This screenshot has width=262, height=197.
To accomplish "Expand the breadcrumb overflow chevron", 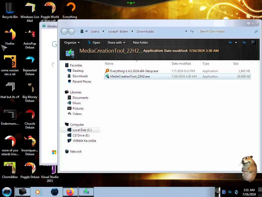I will click(x=86, y=31).
